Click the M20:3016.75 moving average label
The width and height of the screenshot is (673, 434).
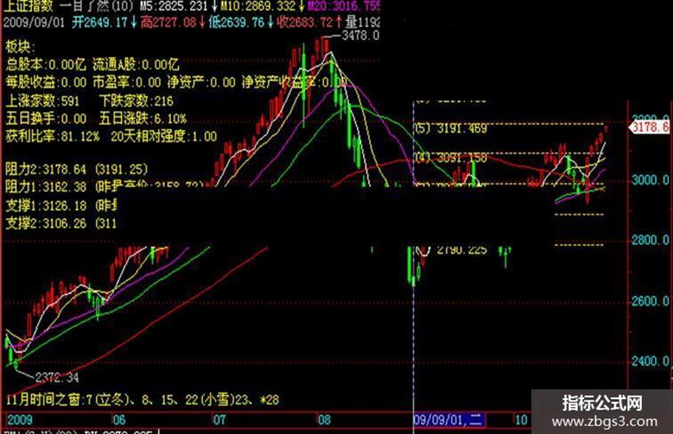coord(343,6)
